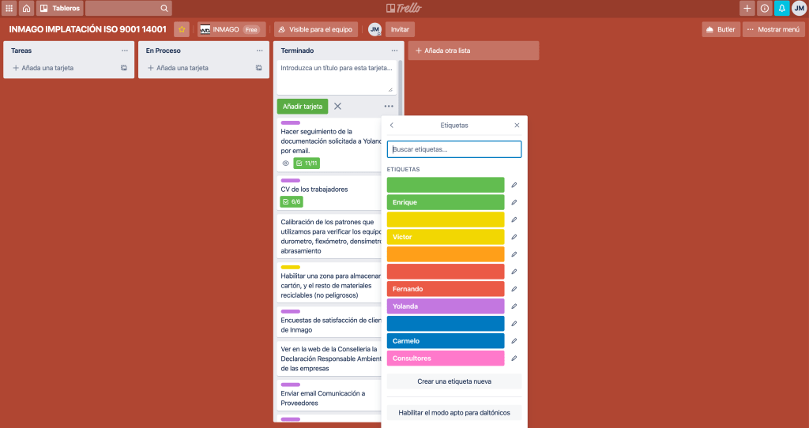Click the create plus icon
The height and width of the screenshot is (428, 809).
(x=747, y=8)
